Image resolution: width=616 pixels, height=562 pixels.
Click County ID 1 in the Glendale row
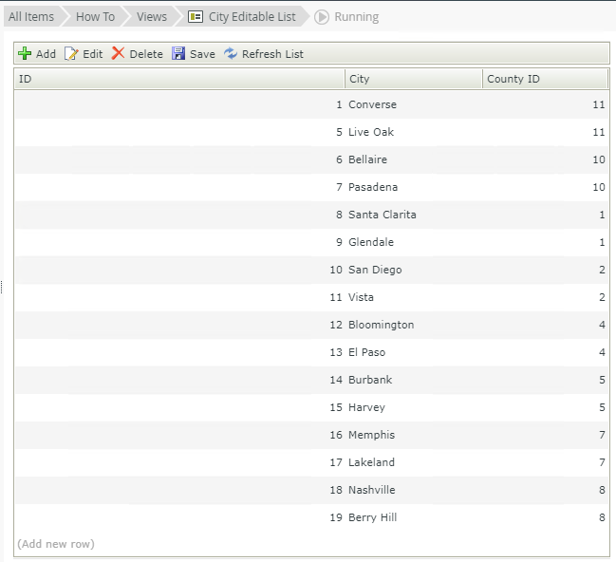(602, 242)
